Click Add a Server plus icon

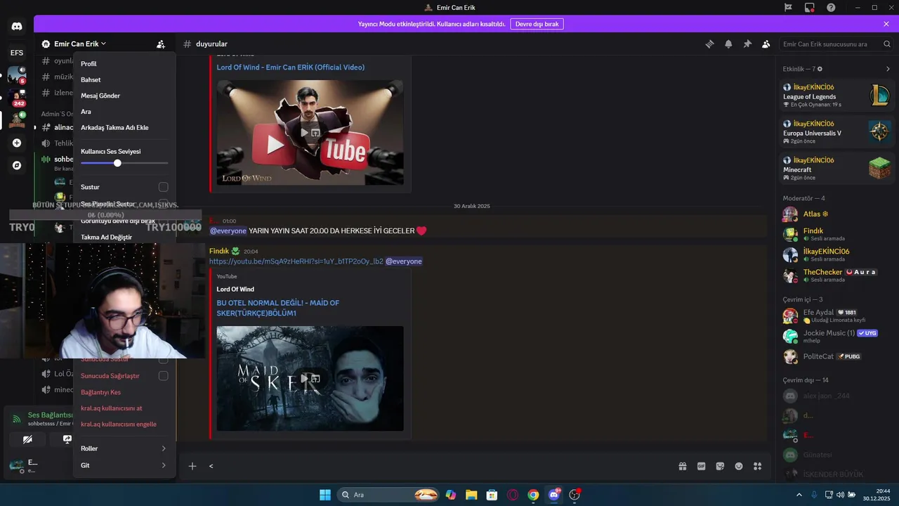pyautogui.click(x=17, y=143)
